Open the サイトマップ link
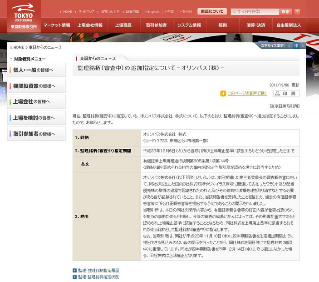 tap(86, 12)
